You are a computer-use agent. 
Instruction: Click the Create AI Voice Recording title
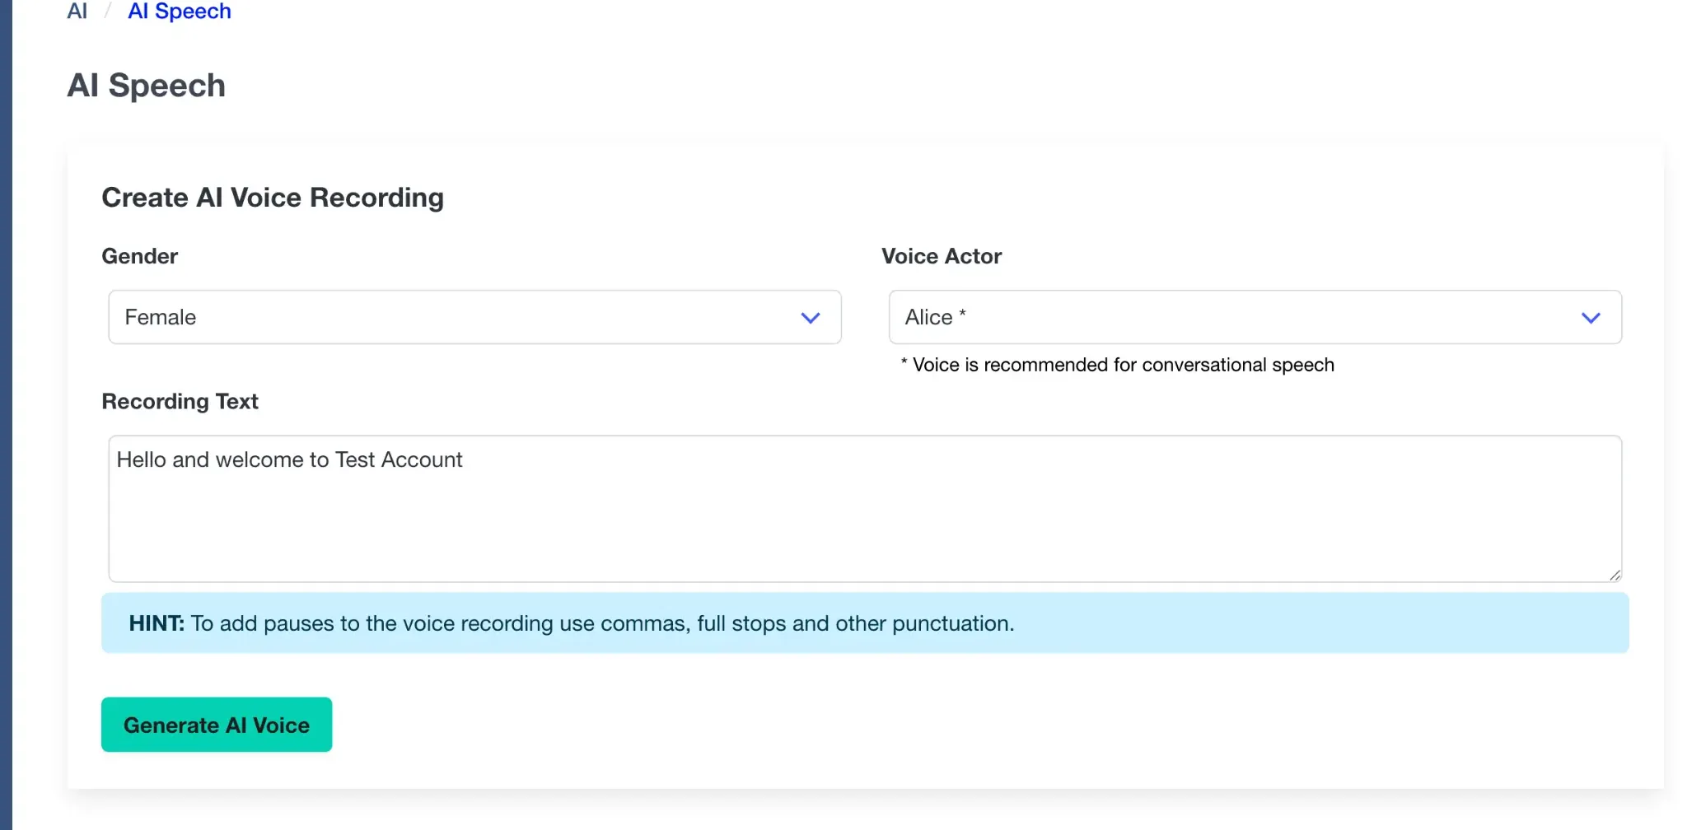click(273, 198)
